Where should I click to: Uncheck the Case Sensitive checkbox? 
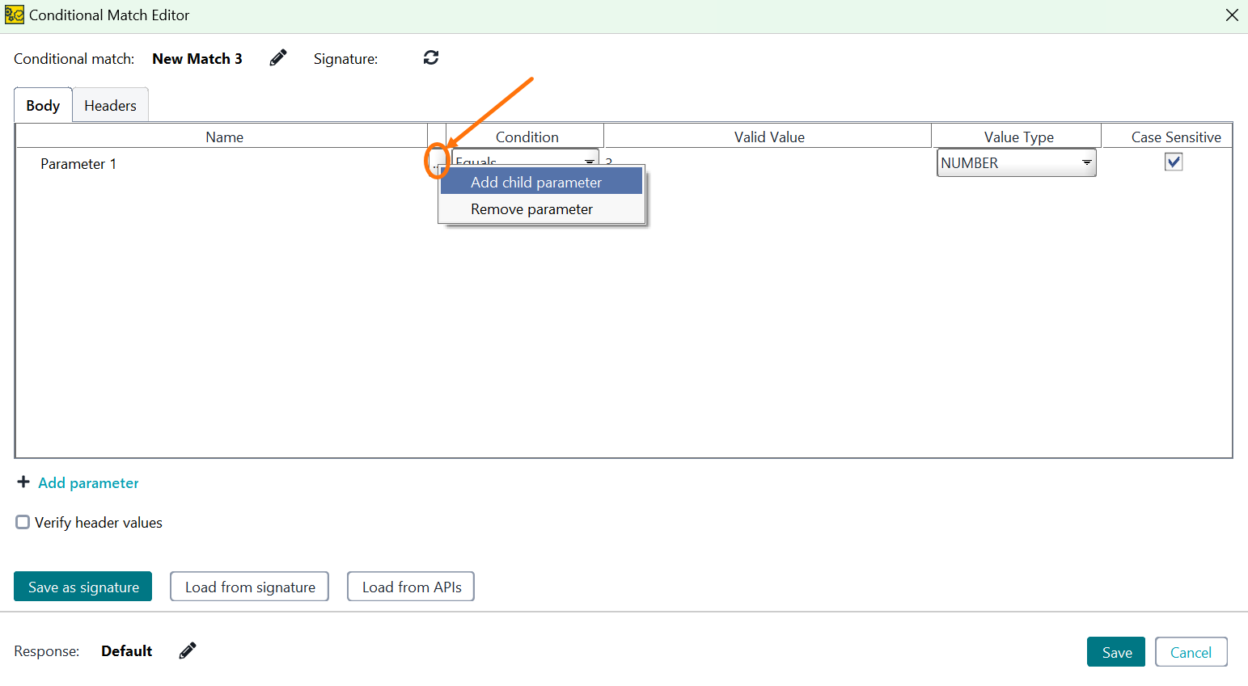[x=1174, y=162]
